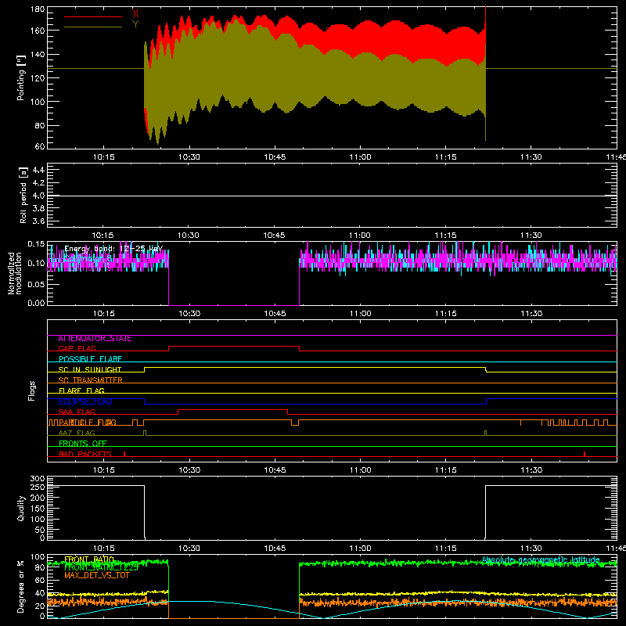
Task: Click 11:00 label under the Roll period plot
Action: click(360, 236)
